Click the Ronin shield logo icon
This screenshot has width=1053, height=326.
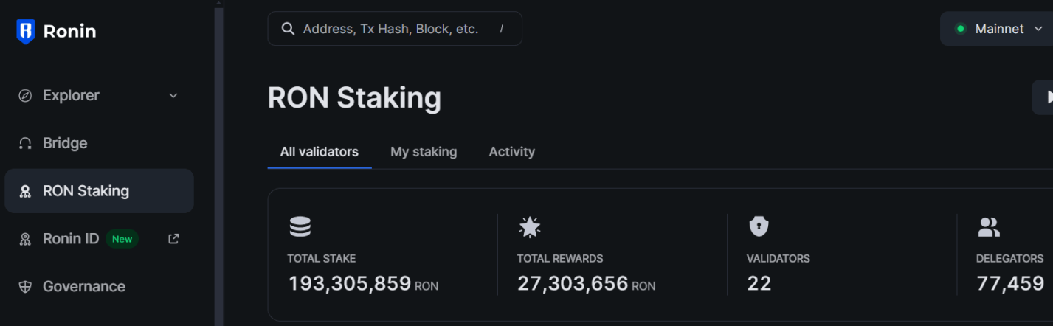tap(26, 32)
